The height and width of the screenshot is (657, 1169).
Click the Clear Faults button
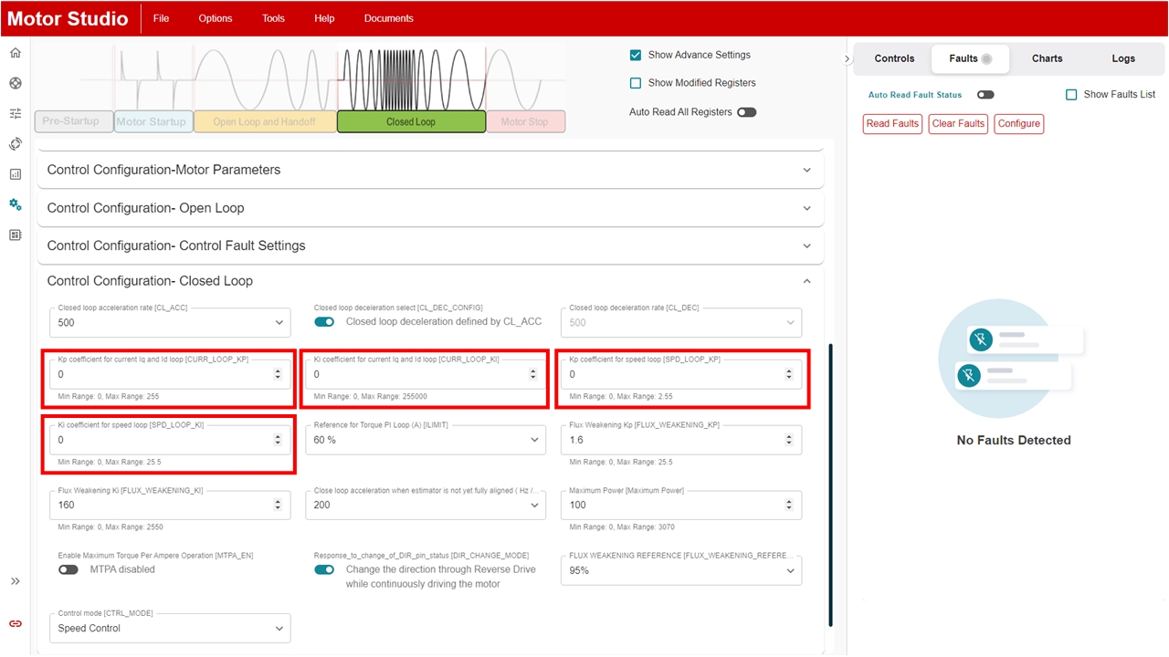click(x=958, y=124)
